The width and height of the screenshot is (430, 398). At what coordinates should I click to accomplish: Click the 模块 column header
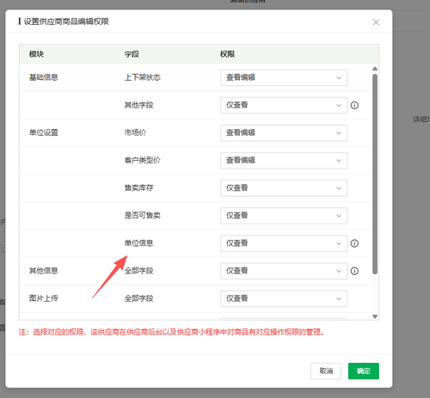click(x=36, y=54)
